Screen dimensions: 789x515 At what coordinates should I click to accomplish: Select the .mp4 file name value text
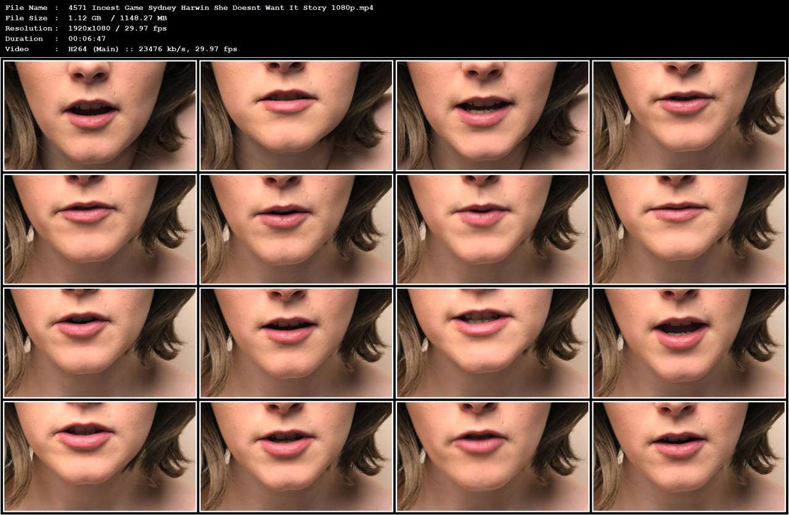pos(221,7)
